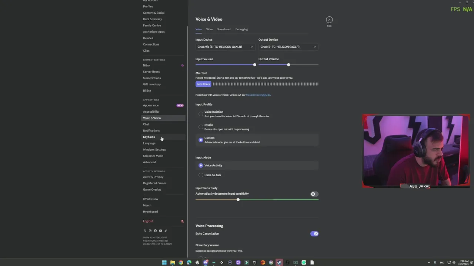Open Discord's YouTube social link icon

point(160,231)
